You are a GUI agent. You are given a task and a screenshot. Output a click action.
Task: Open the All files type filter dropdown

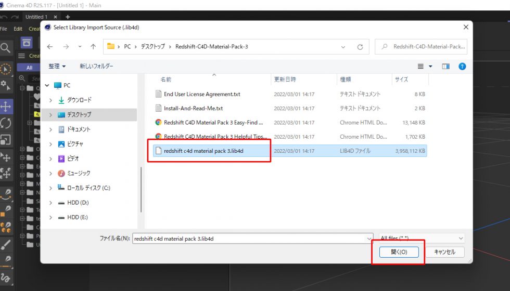422,238
